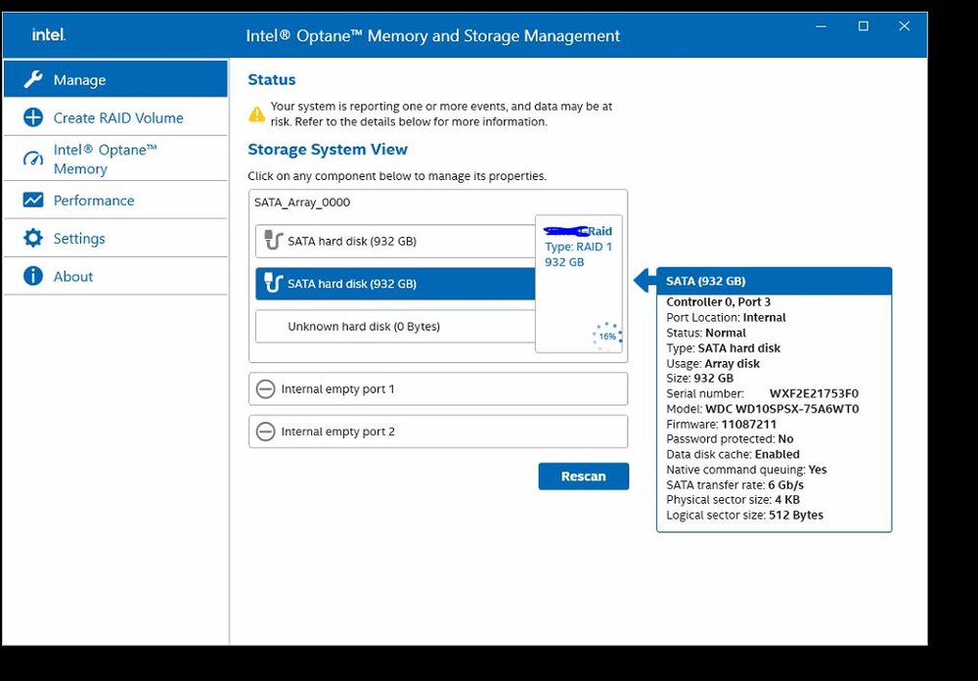The image size is (978, 681).
Task: Click Native command queuing: Yes text
Action: pos(746,470)
